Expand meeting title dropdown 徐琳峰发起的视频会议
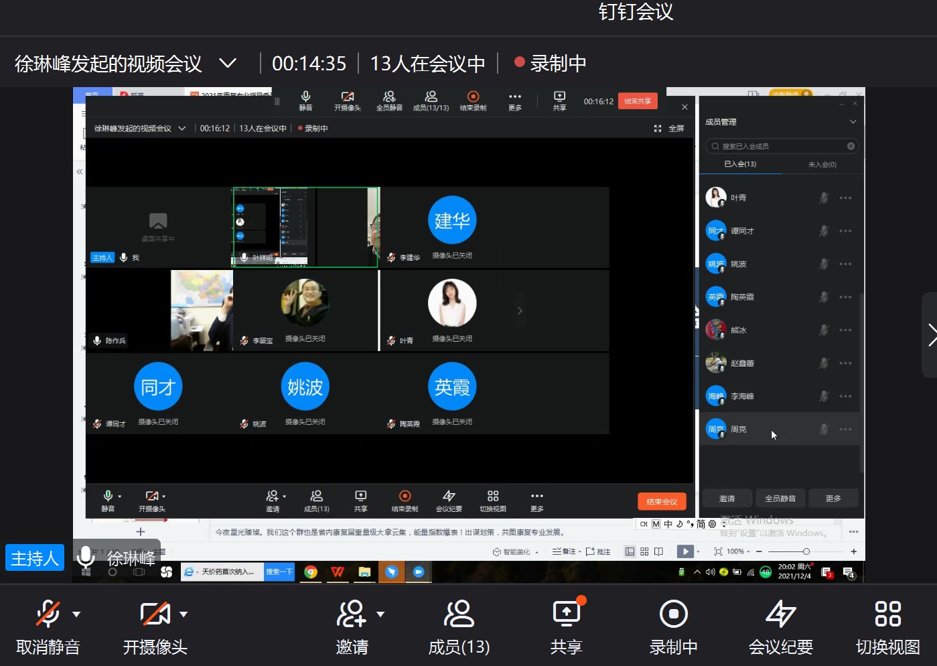Screen dimensions: 937x666 pos(228,64)
